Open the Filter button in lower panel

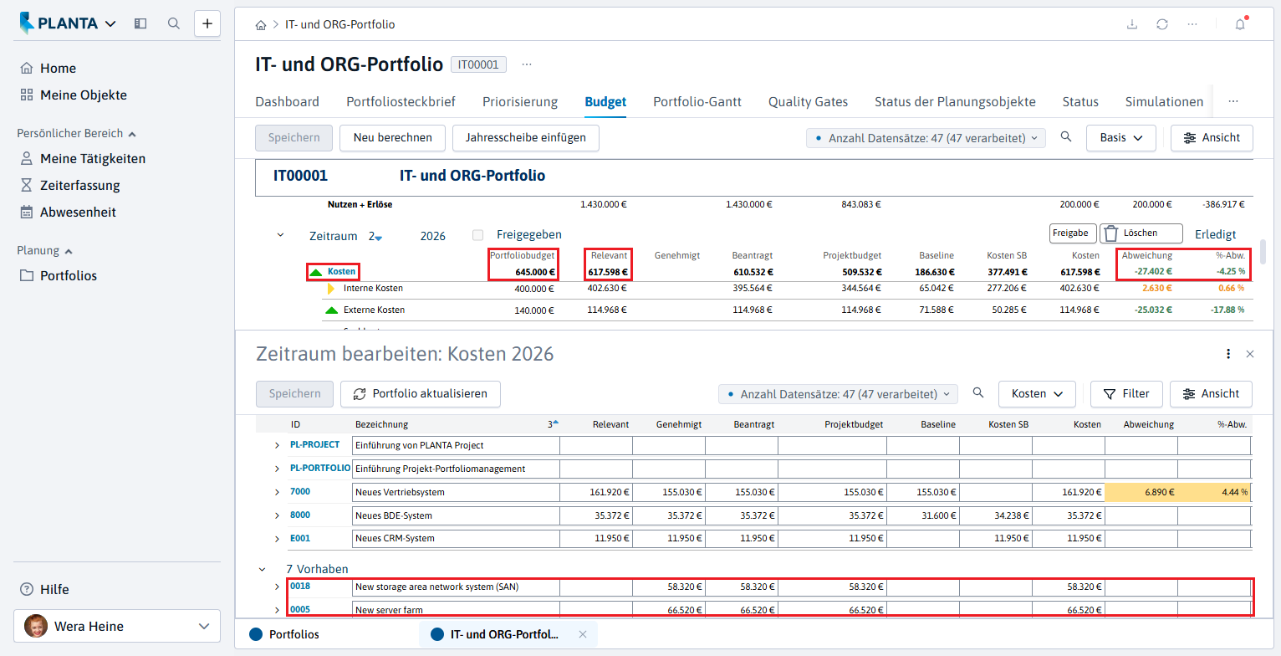tap(1126, 393)
